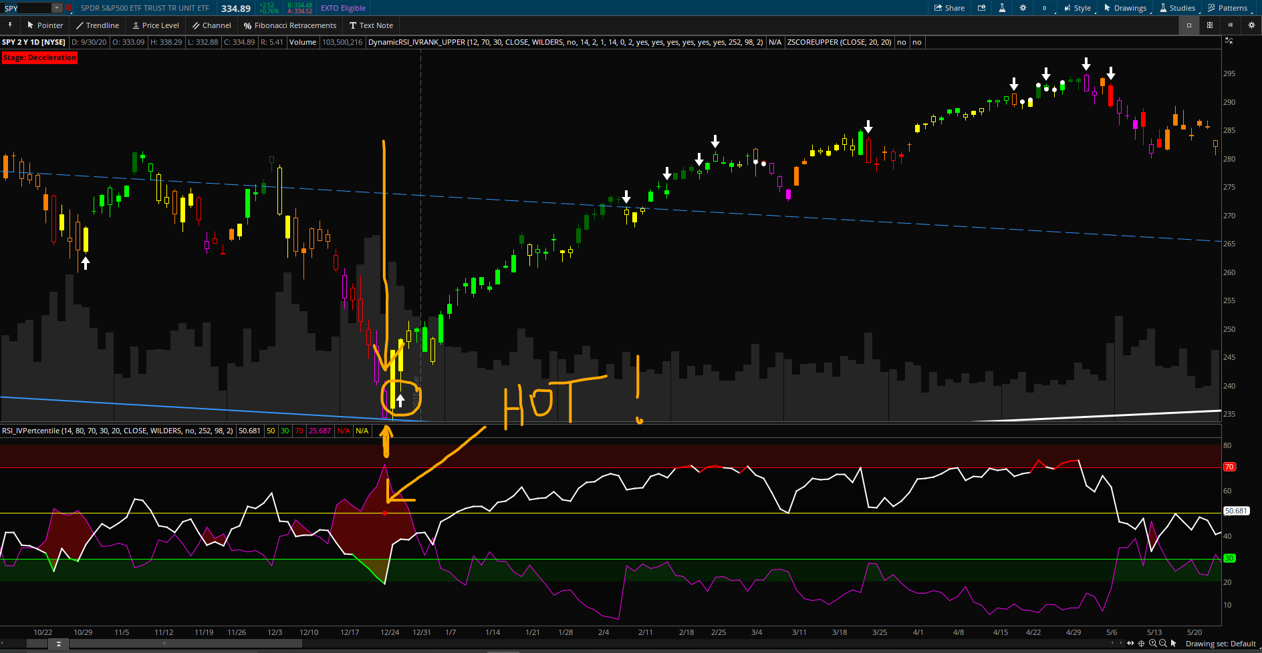Open chart settings gear in top toolbar
The height and width of the screenshot is (653, 1262).
pyautogui.click(x=1023, y=8)
